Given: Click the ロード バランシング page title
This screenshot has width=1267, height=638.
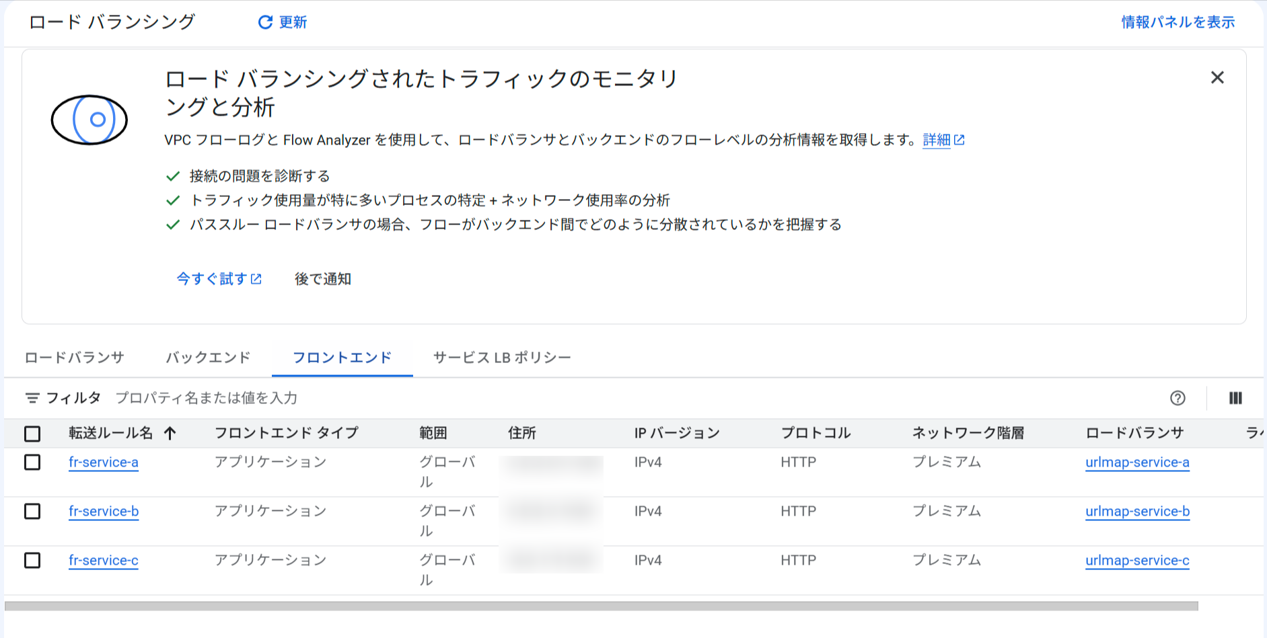Looking at the screenshot, I should 112,22.
